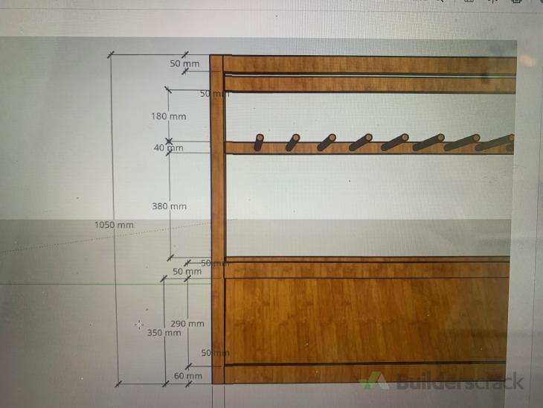Image resolution: width=543 pixels, height=408 pixels.
Task: Select the rail above the lower panel
Action: (368, 269)
